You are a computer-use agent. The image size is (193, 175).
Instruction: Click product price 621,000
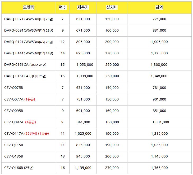point(83,19)
